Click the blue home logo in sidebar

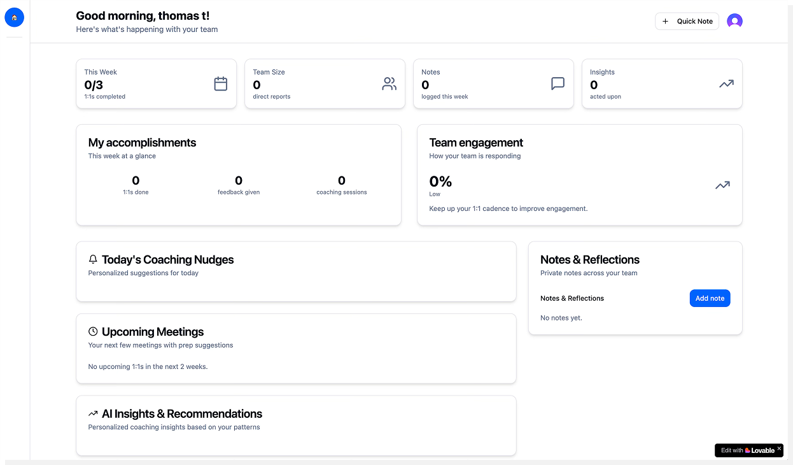pyautogui.click(x=14, y=18)
